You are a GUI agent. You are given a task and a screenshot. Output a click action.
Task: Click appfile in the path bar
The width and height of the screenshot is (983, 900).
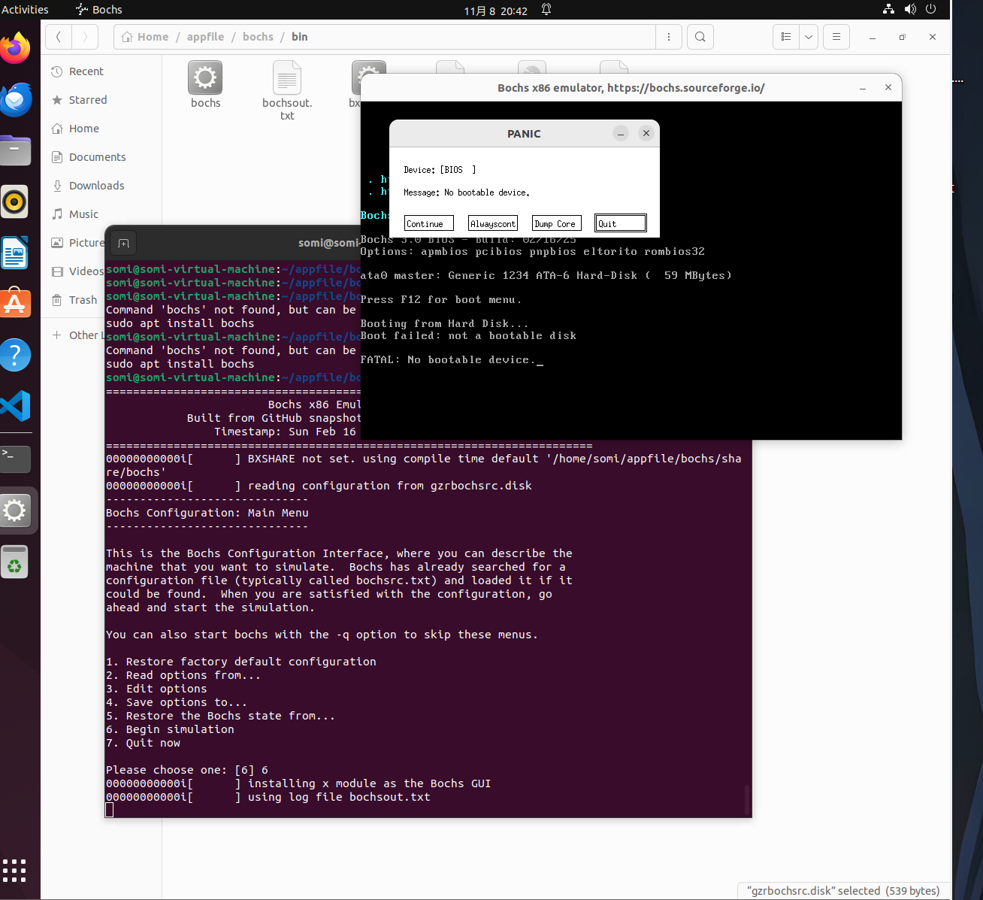(205, 37)
